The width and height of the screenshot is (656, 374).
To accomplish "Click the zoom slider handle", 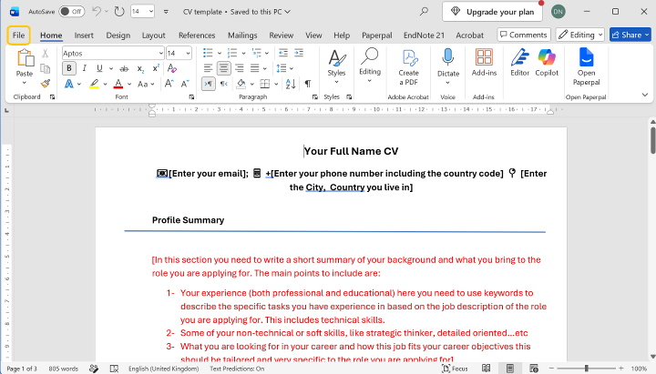I will point(586,369).
